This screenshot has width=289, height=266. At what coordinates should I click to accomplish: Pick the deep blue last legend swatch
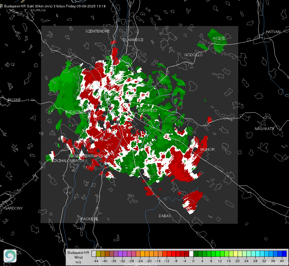(284, 254)
